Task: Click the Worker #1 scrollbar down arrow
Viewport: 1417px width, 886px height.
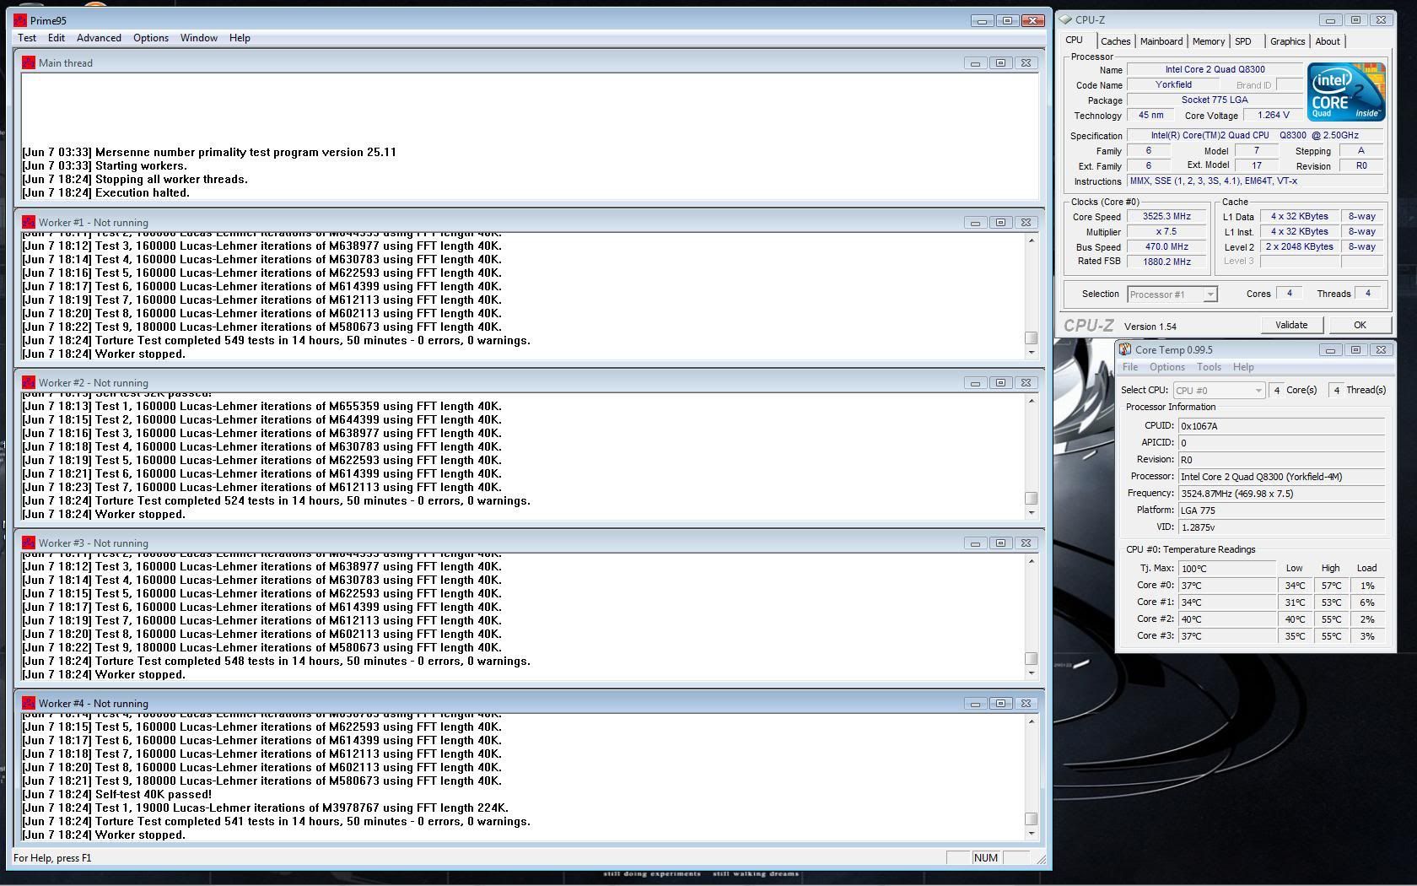Action: [1031, 353]
